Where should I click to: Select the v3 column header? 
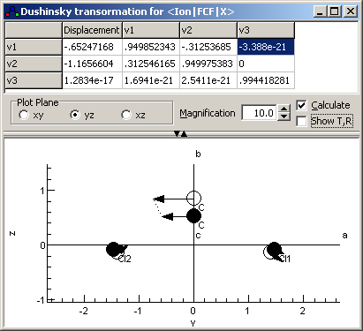pyautogui.click(x=266, y=30)
